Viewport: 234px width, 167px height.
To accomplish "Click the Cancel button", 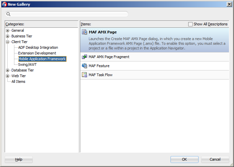I will click(x=215, y=159).
